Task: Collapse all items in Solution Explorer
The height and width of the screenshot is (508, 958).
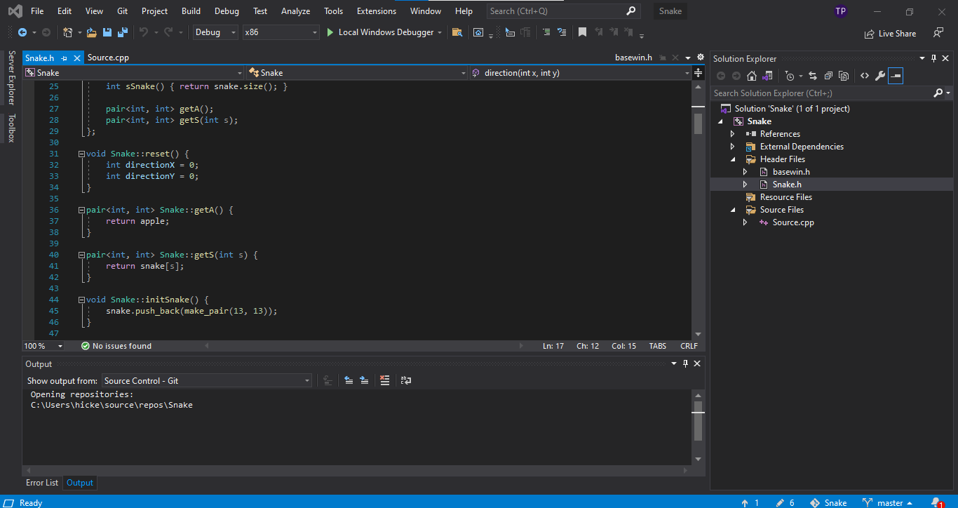Action: pyautogui.click(x=828, y=76)
